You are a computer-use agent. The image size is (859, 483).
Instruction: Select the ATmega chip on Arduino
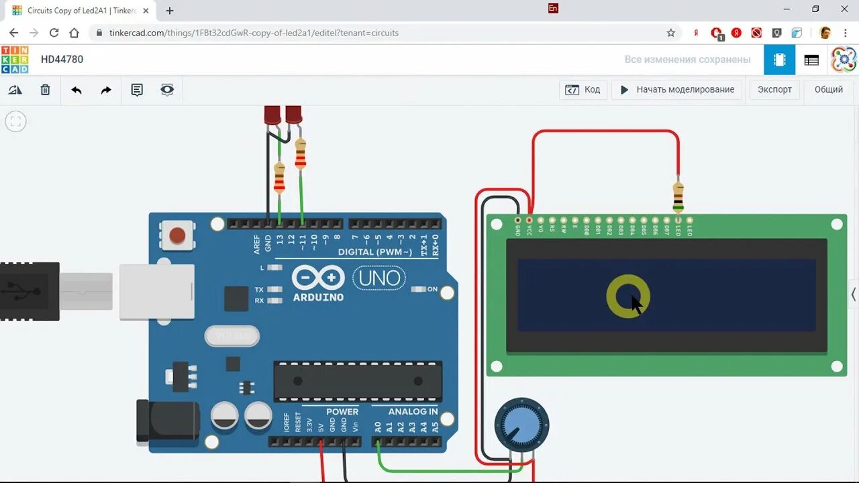tap(358, 381)
